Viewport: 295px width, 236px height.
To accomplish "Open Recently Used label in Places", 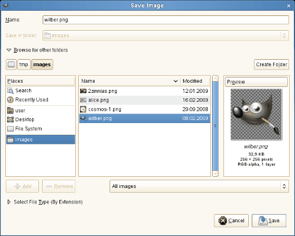I will pyautogui.click(x=32, y=100).
